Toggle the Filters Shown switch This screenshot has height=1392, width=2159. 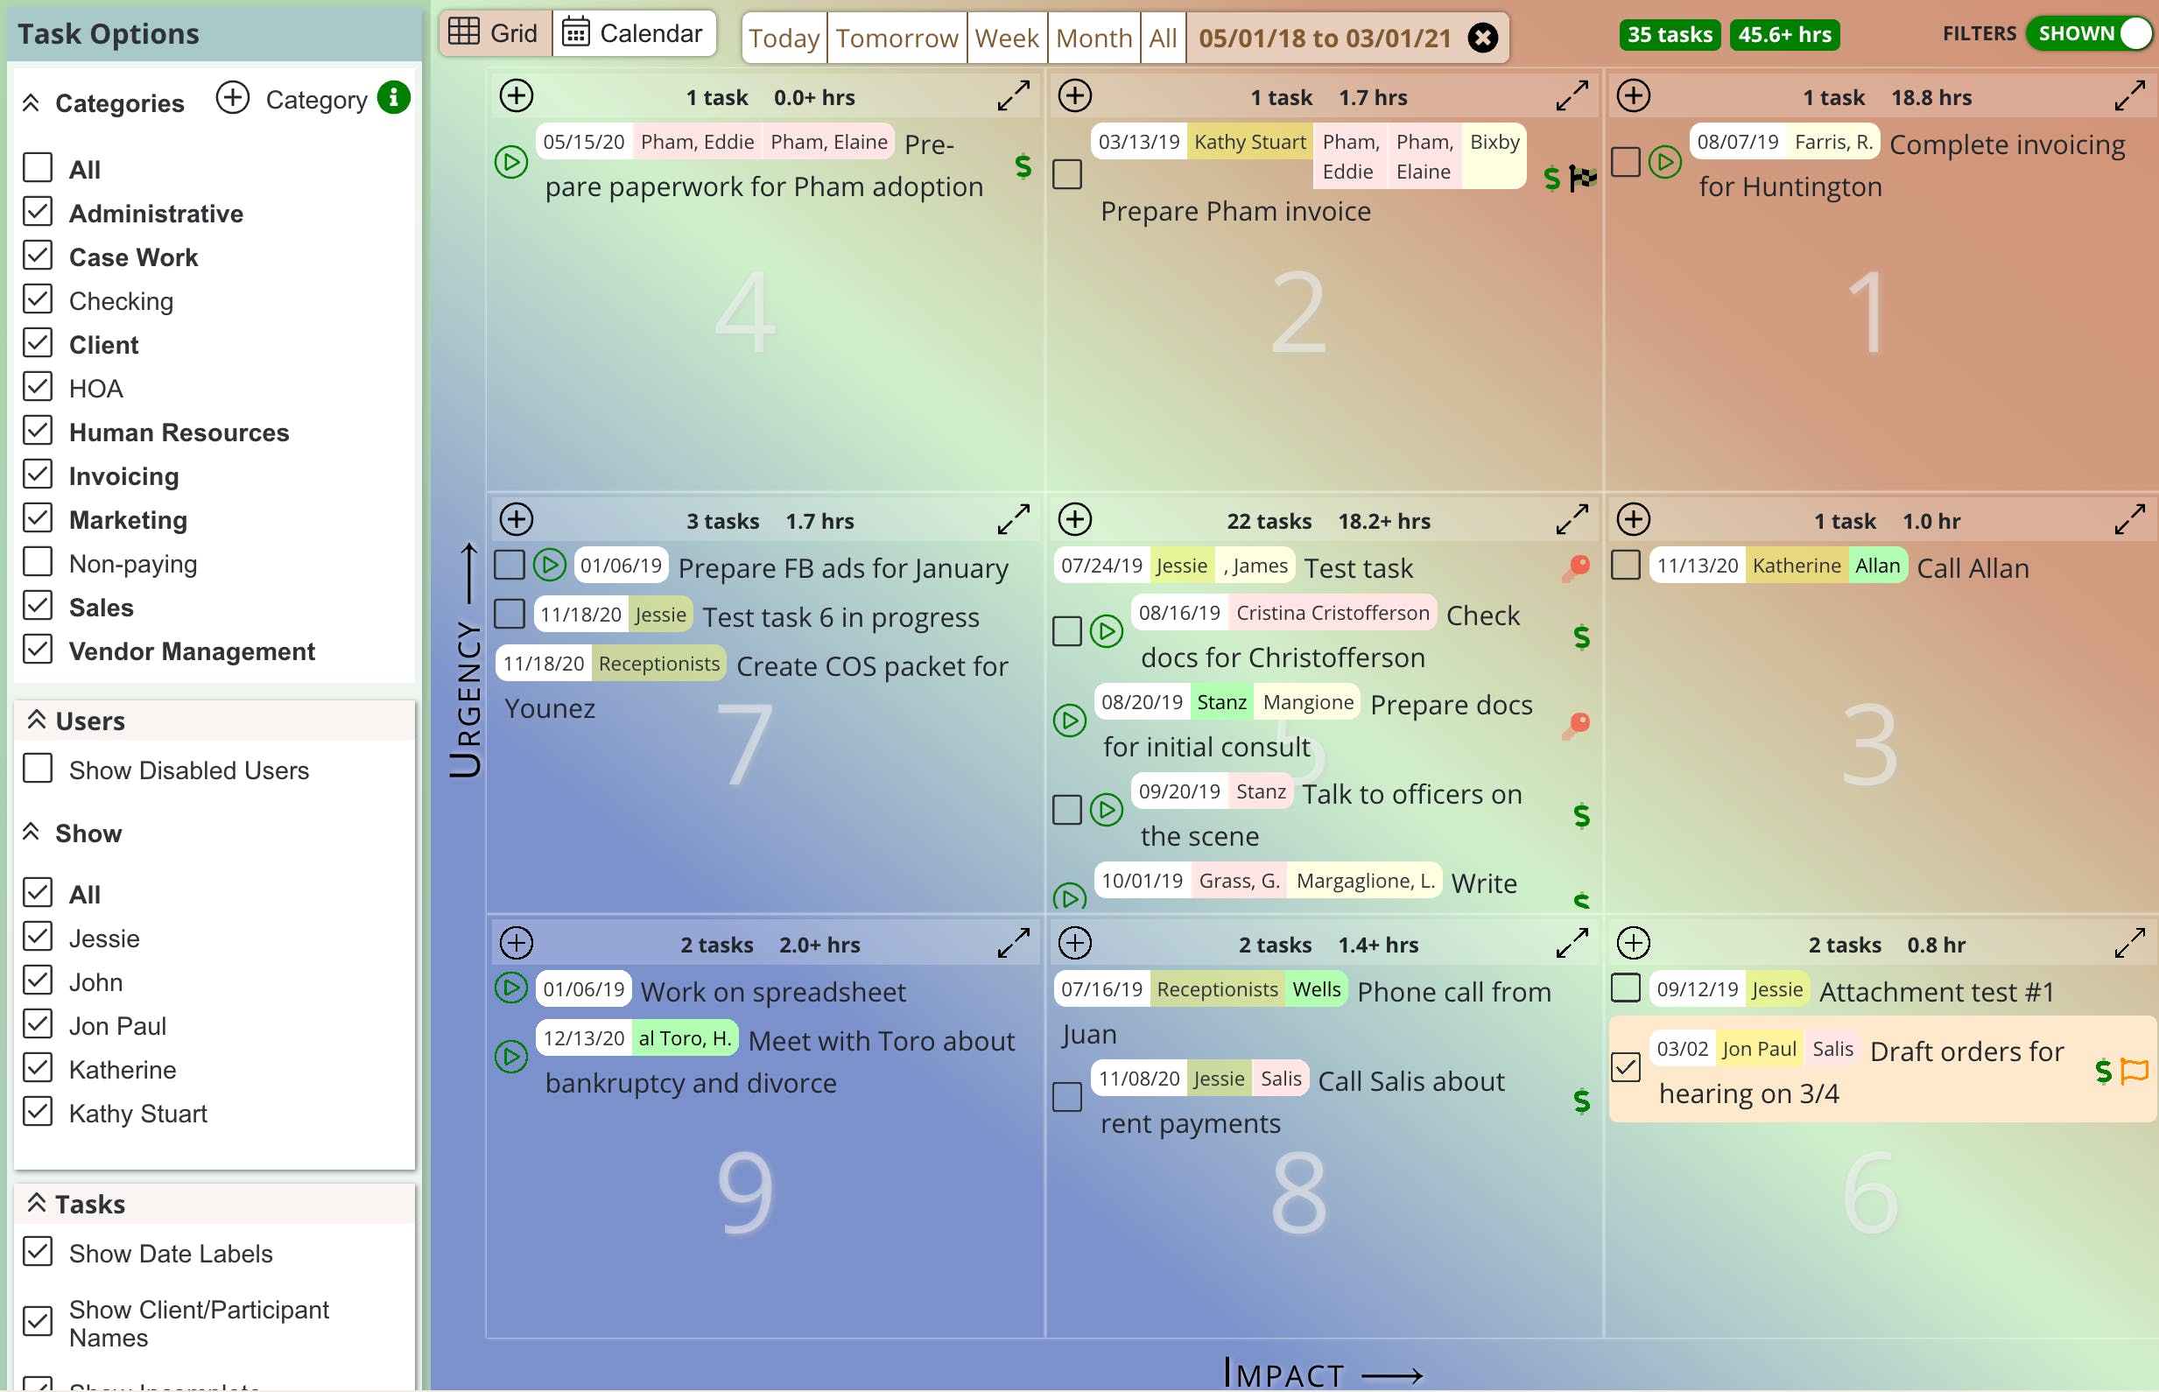click(x=2088, y=34)
